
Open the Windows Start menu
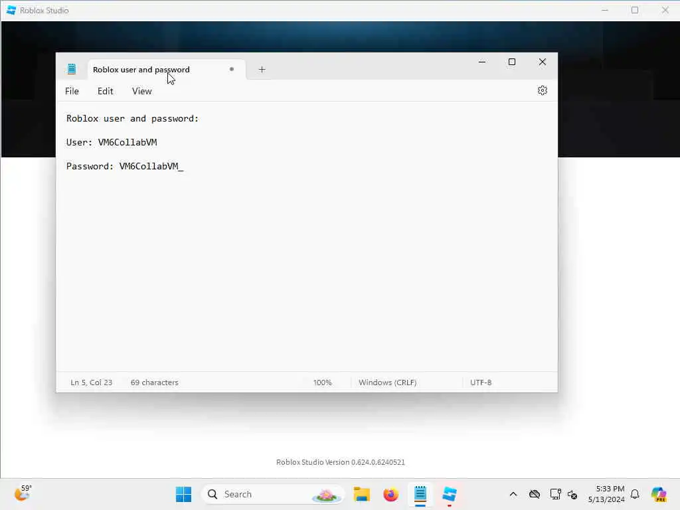pyautogui.click(x=183, y=494)
